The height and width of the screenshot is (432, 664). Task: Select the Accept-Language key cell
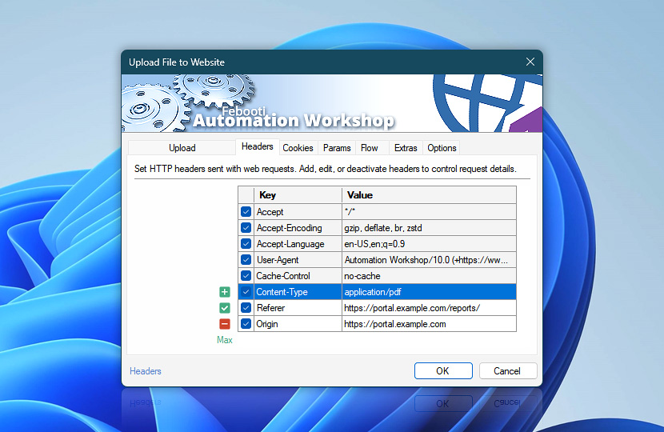point(298,244)
